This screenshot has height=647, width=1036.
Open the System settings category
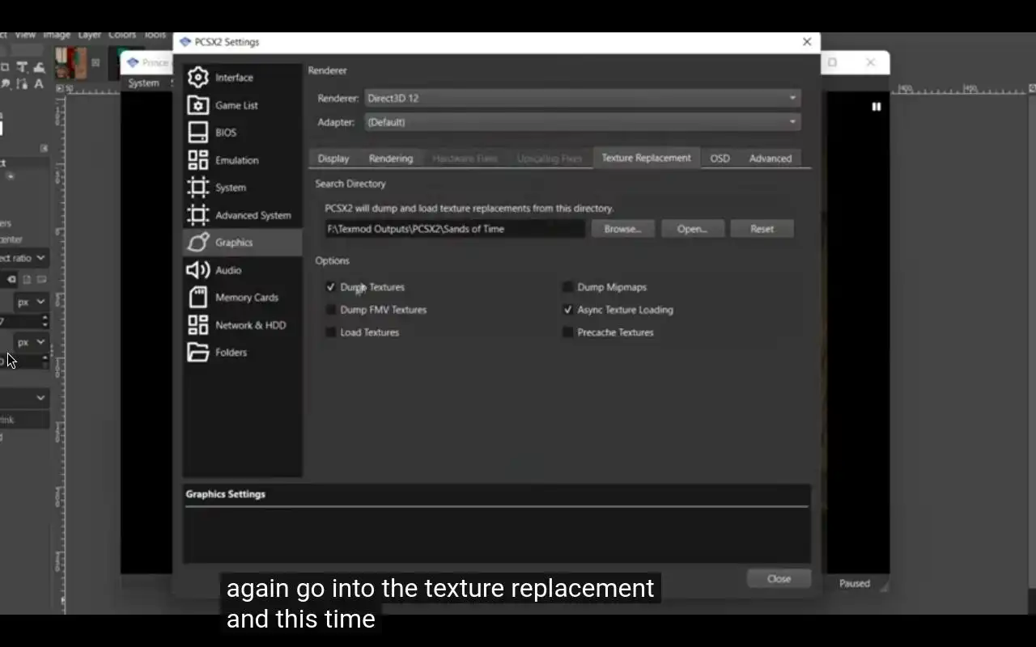pos(242,188)
